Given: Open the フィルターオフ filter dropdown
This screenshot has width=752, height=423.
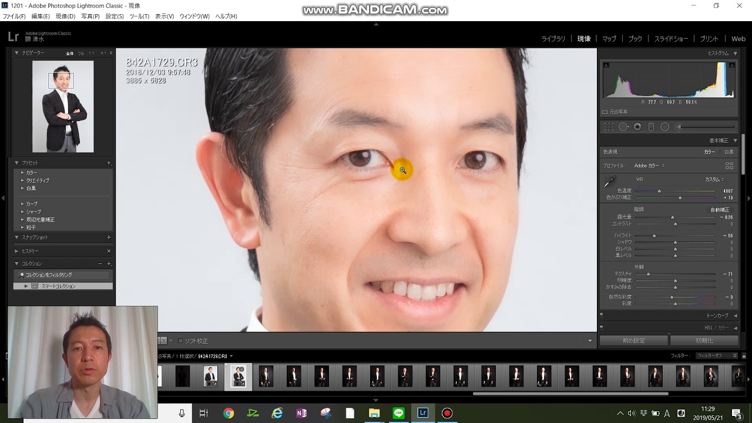Looking at the screenshot, I should [x=717, y=355].
